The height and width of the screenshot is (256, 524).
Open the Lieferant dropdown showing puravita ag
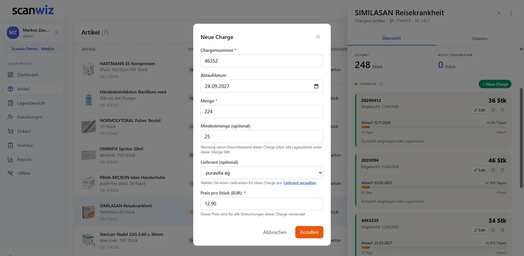[x=262, y=173]
